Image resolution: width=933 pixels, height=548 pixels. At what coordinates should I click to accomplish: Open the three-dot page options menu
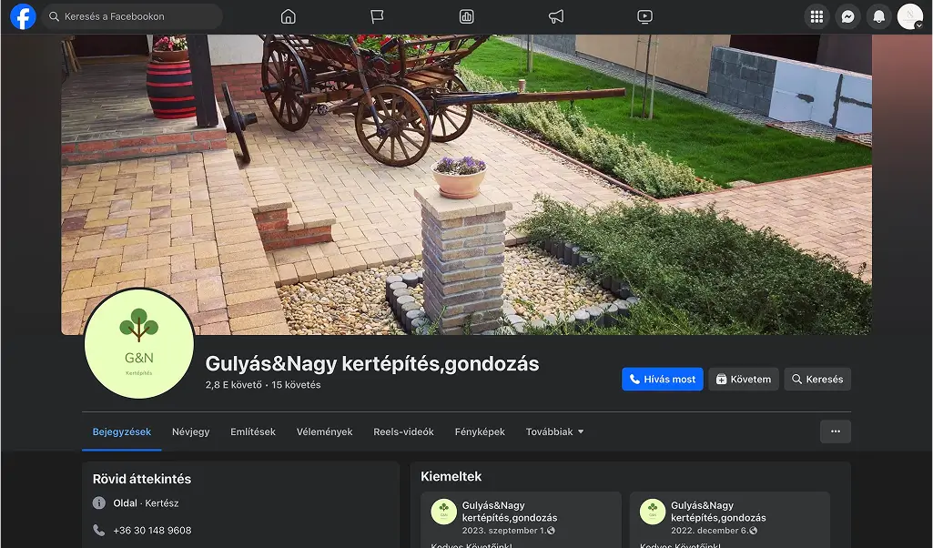pyautogui.click(x=836, y=431)
